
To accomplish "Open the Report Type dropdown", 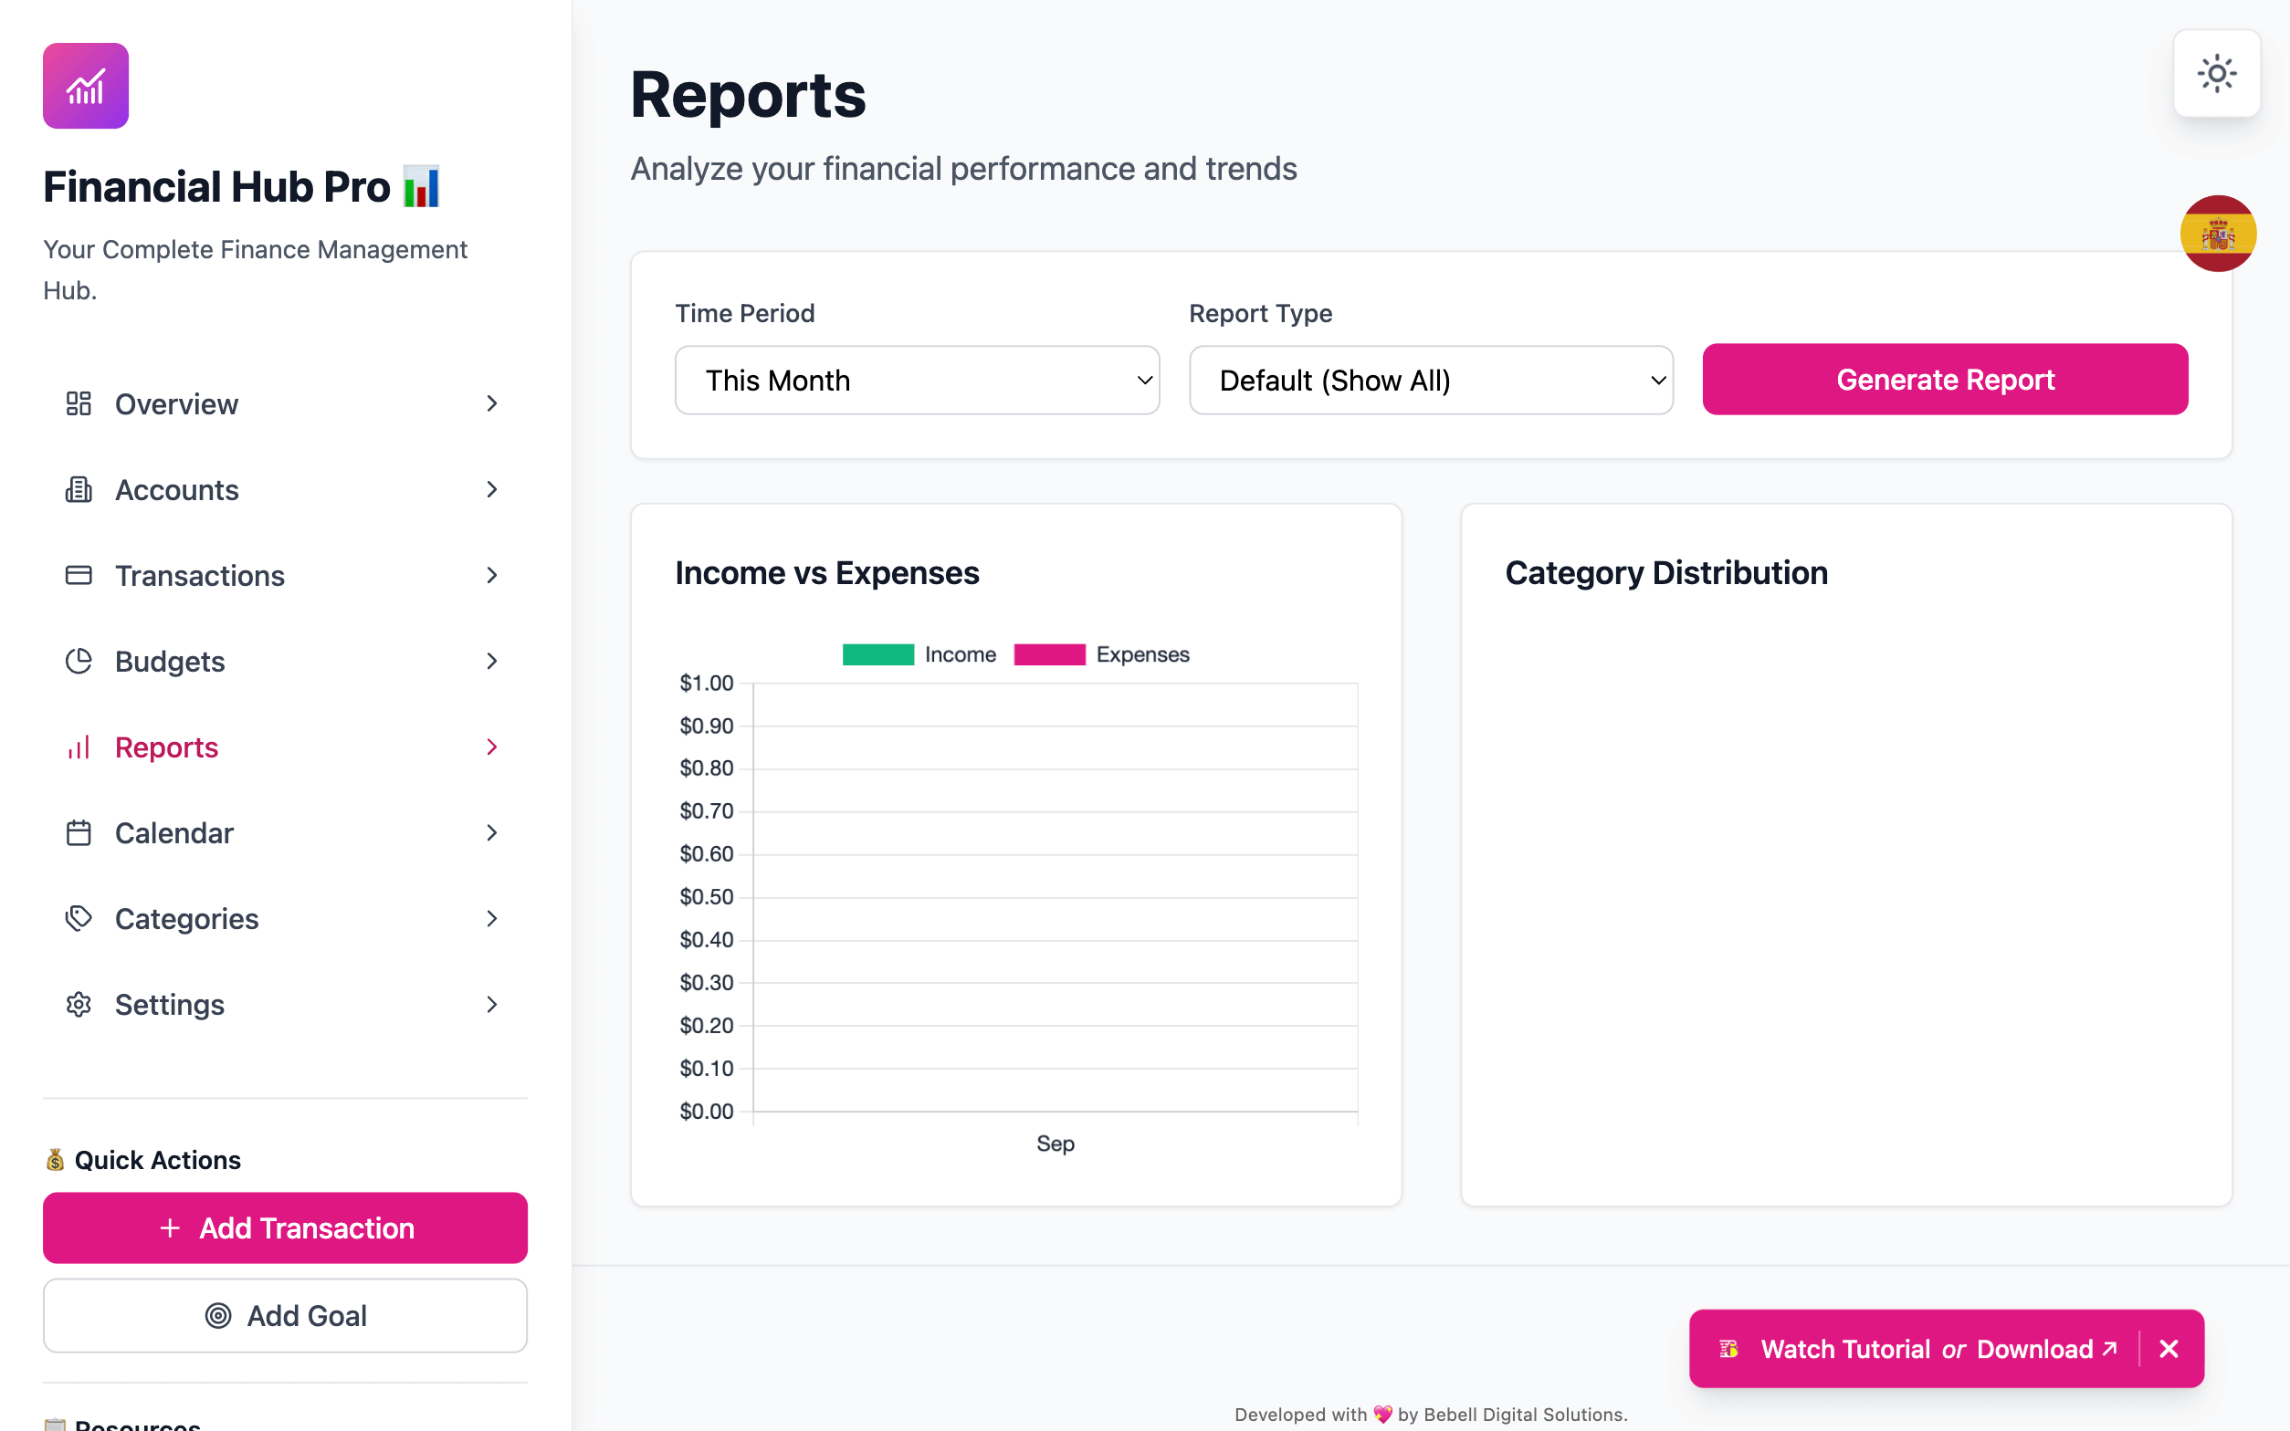I will pos(1430,381).
